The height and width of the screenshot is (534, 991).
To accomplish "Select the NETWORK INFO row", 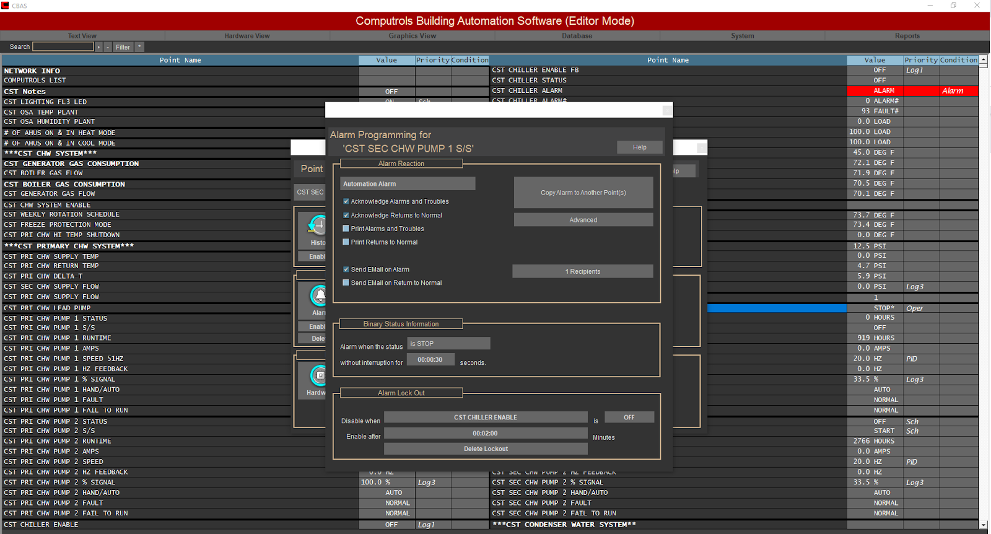I will [x=180, y=71].
